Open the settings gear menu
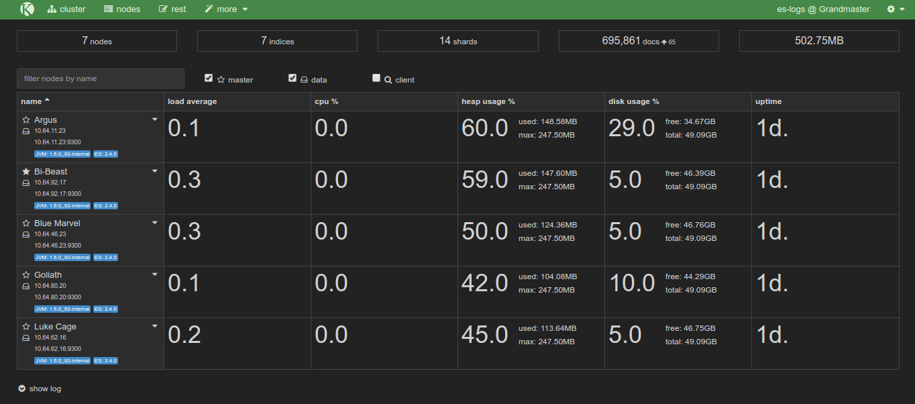This screenshot has height=404, width=915. [x=896, y=9]
